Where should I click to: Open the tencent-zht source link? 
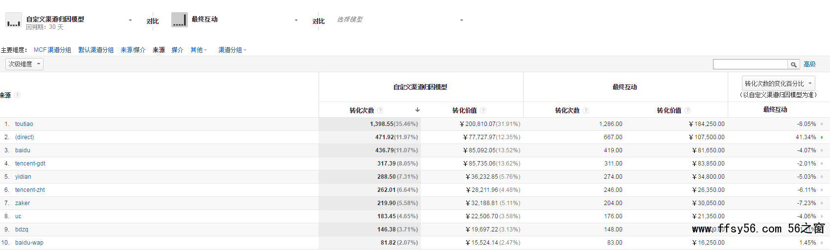(x=30, y=190)
